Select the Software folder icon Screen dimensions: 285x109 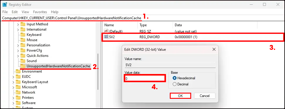18,103
